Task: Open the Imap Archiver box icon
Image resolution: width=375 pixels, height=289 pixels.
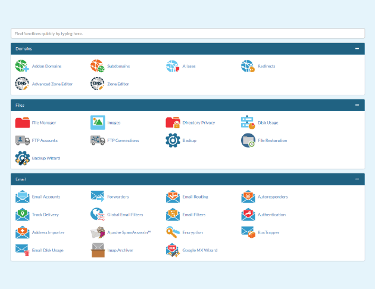Action: [97, 250]
